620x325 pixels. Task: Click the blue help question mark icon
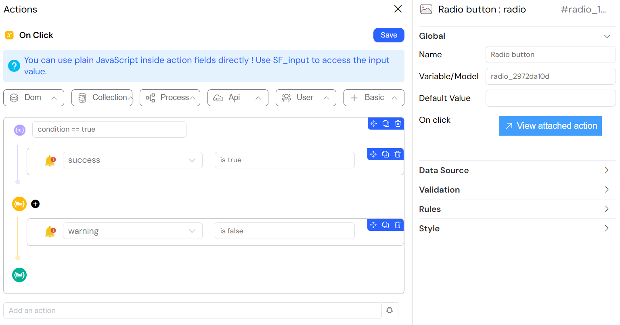[14, 66]
